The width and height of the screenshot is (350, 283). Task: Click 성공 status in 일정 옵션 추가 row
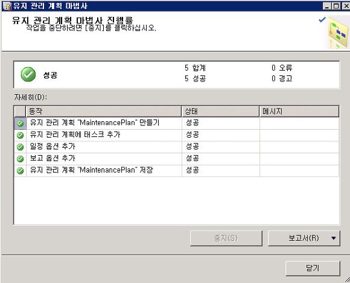coord(192,147)
